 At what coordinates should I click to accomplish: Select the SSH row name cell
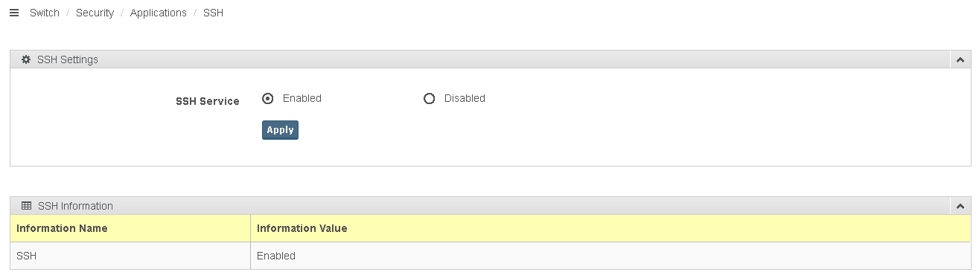click(130, 256)
